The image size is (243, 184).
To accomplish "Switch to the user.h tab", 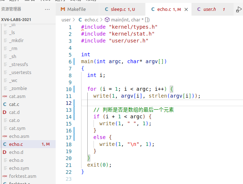I will point(210,9).
